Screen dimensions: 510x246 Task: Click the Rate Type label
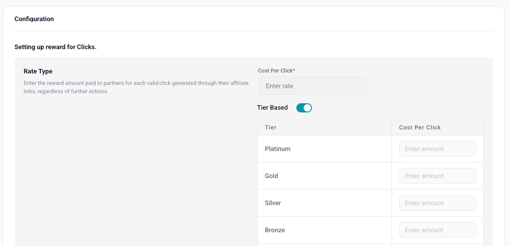pyautogui.click(x=38, y=71)
